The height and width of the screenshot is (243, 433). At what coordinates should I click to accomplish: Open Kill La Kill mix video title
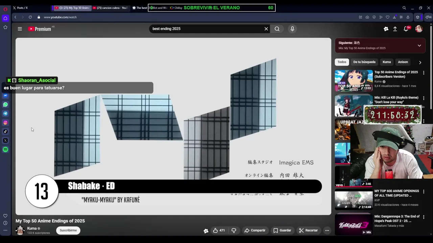[x=396, y=100]
